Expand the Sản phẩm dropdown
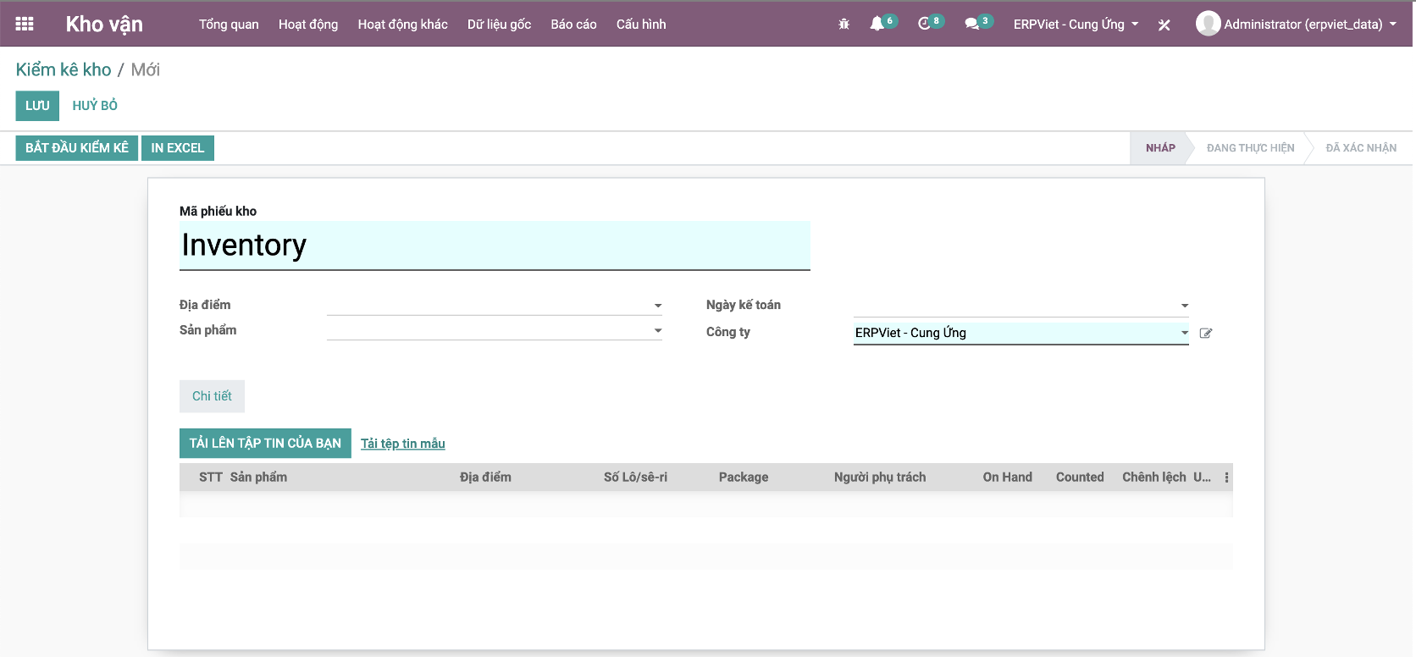This screenshot has height=657, width=1416. pyautogui.click(x=658, y=331)
